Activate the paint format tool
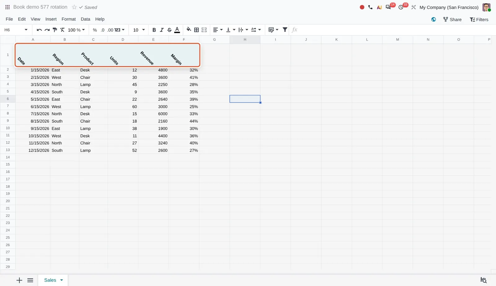 coord(55,30)
